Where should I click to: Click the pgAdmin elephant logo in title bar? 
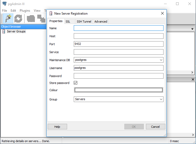click(x=5, y=4)
